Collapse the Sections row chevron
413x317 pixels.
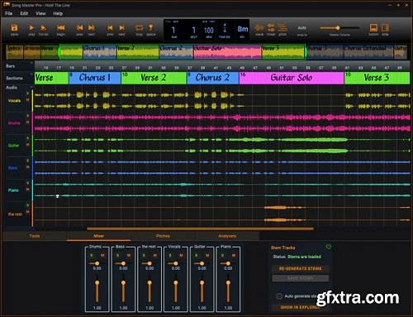coord(31,74)
